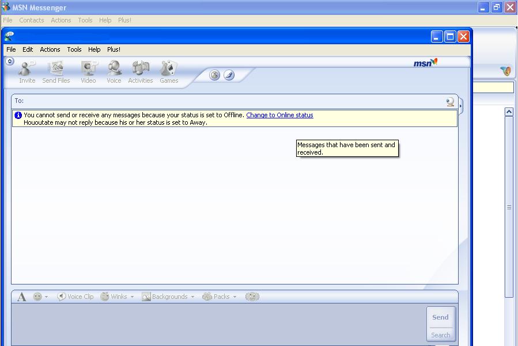Expand the emoticon smiley dropdown
Screen dimensions: 518x346
[x=40, y=297]
